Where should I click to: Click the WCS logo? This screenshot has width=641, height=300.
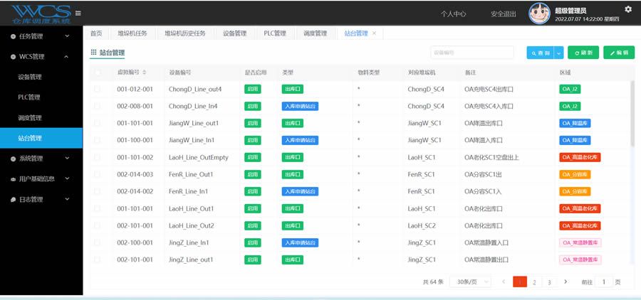tap(41, 14)
